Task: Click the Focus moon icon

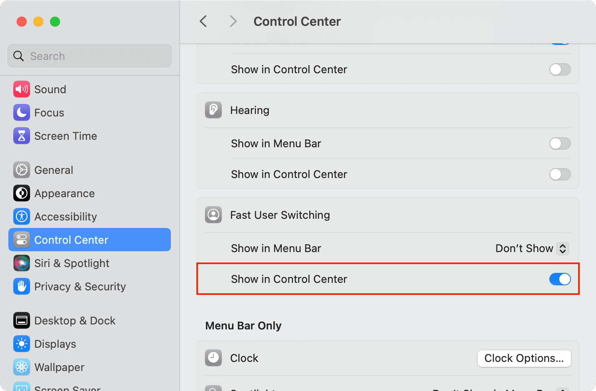Action: coord(21,112)
